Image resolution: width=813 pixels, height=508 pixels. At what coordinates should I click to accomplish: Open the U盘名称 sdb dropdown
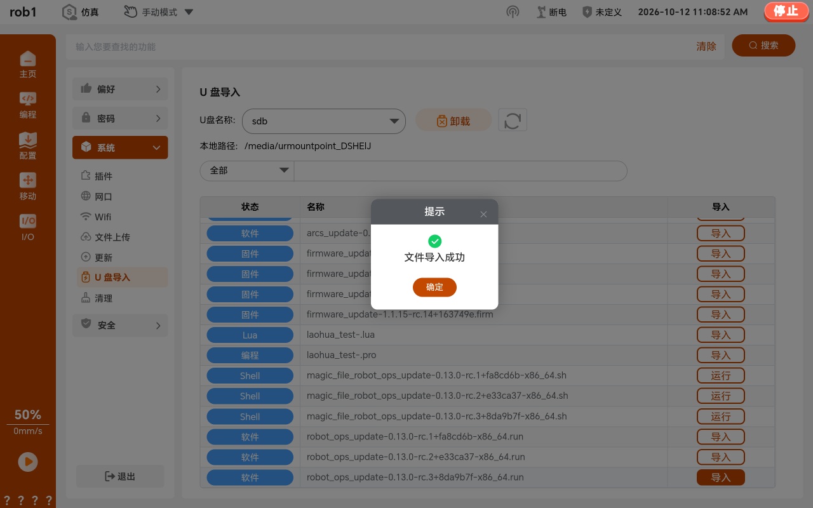click(x=324, y=121)
